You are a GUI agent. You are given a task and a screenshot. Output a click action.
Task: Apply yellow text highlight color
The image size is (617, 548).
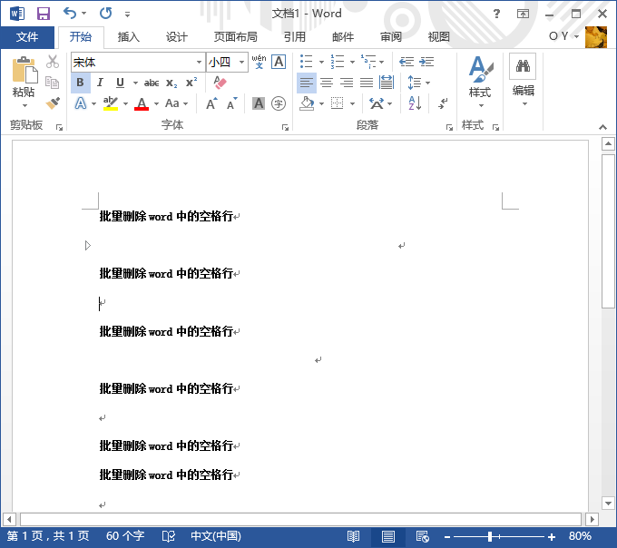click(111, 103)
